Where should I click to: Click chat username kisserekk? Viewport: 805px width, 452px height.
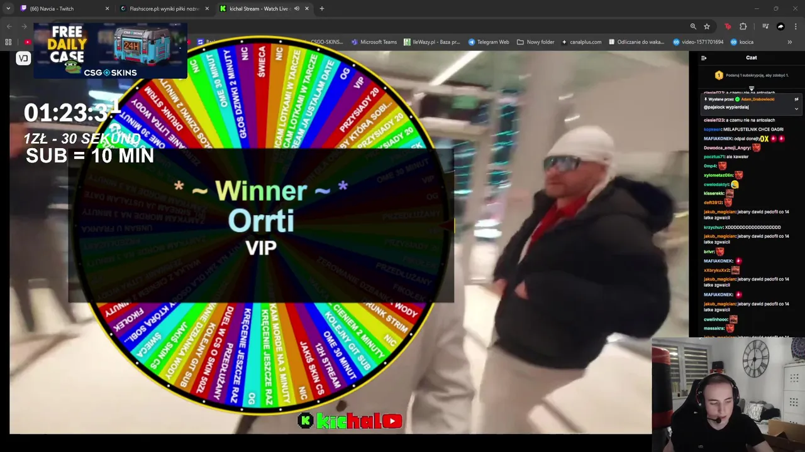[714, 193]
